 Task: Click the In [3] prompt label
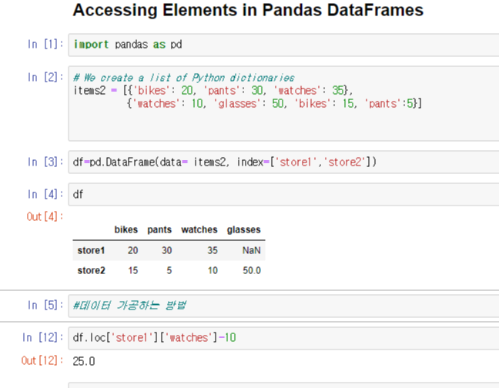[45, 162]
